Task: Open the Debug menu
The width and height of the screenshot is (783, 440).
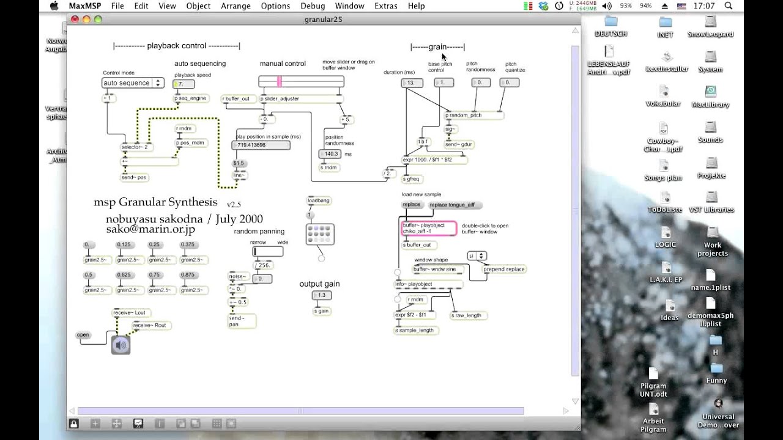Action: 313,5
